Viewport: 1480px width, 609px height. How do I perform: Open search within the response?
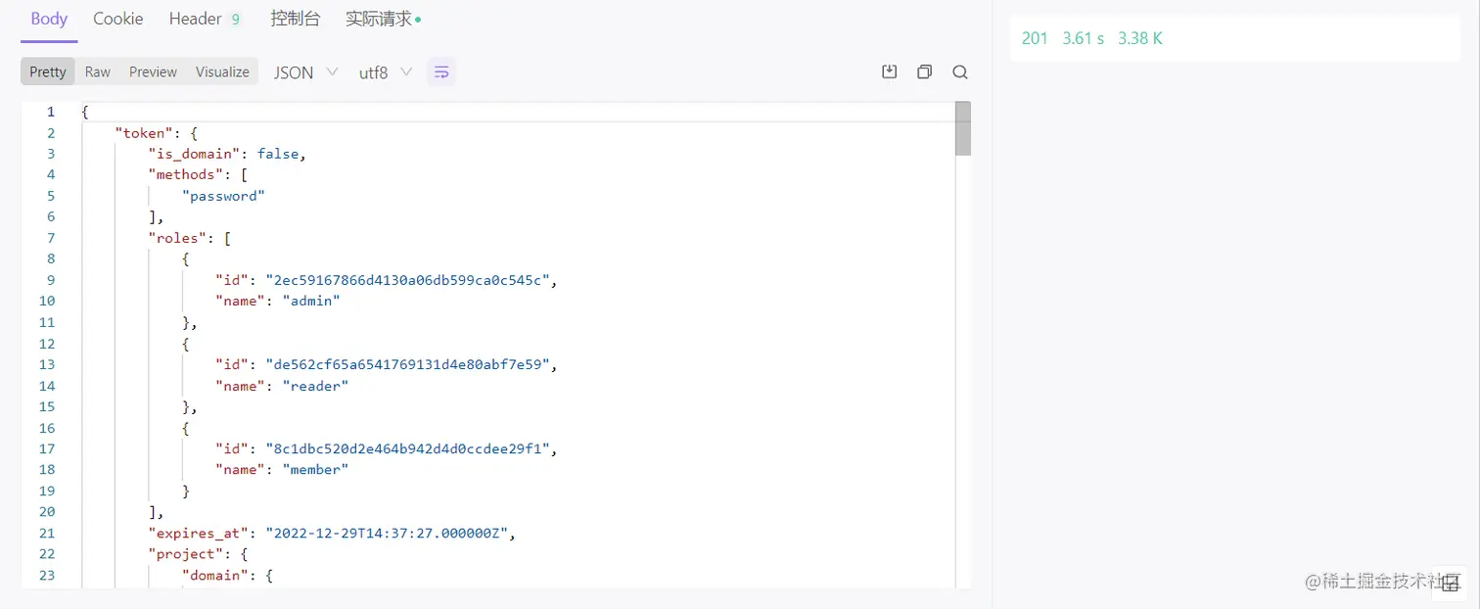pos(960,71)
